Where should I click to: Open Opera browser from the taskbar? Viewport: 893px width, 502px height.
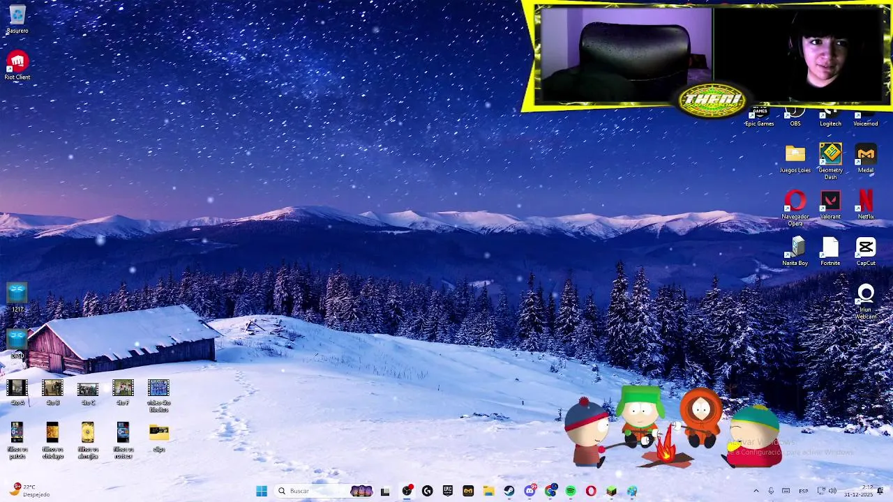point(591,491)
